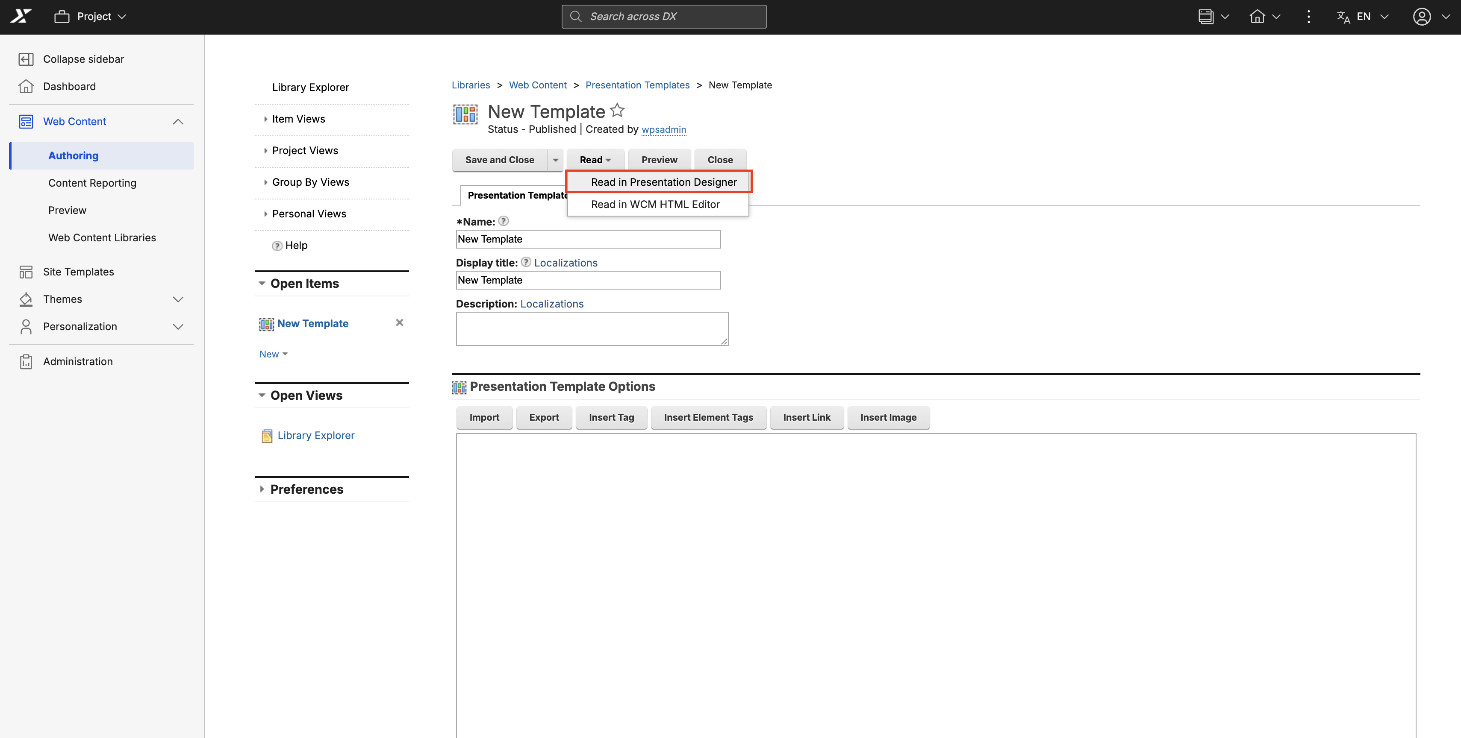The image size is (1461, 738).
Task: Focus the Description text area
Action: coord(592,329)
